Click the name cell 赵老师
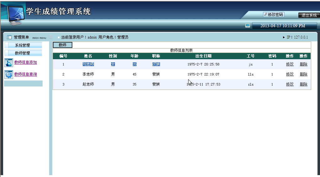The height and width of the screenshot is (177, 320). click(88, 84)
